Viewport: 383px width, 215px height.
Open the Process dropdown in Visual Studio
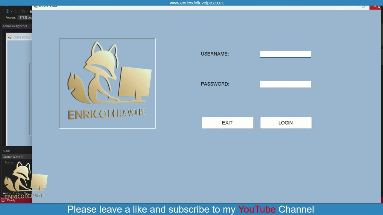click(x=25, y=18)
